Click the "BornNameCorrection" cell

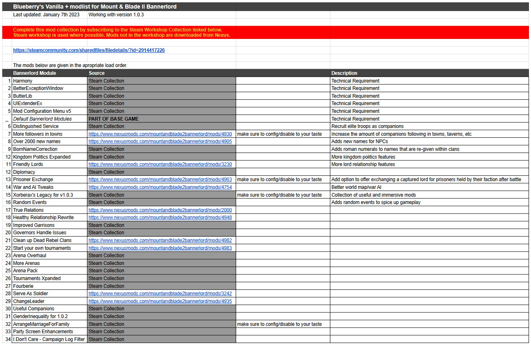click(50, 149)
